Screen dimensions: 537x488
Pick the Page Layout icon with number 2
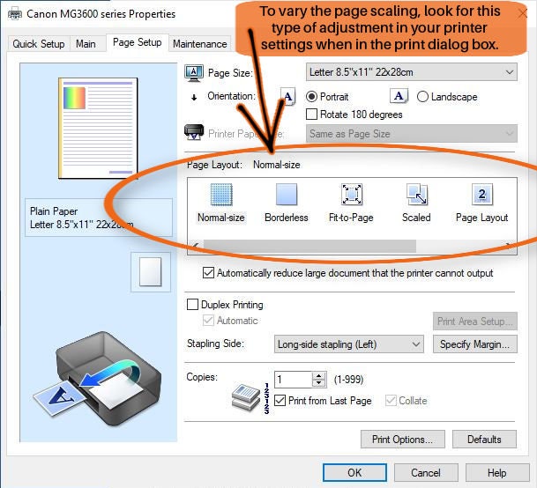(x=481, y=195)
